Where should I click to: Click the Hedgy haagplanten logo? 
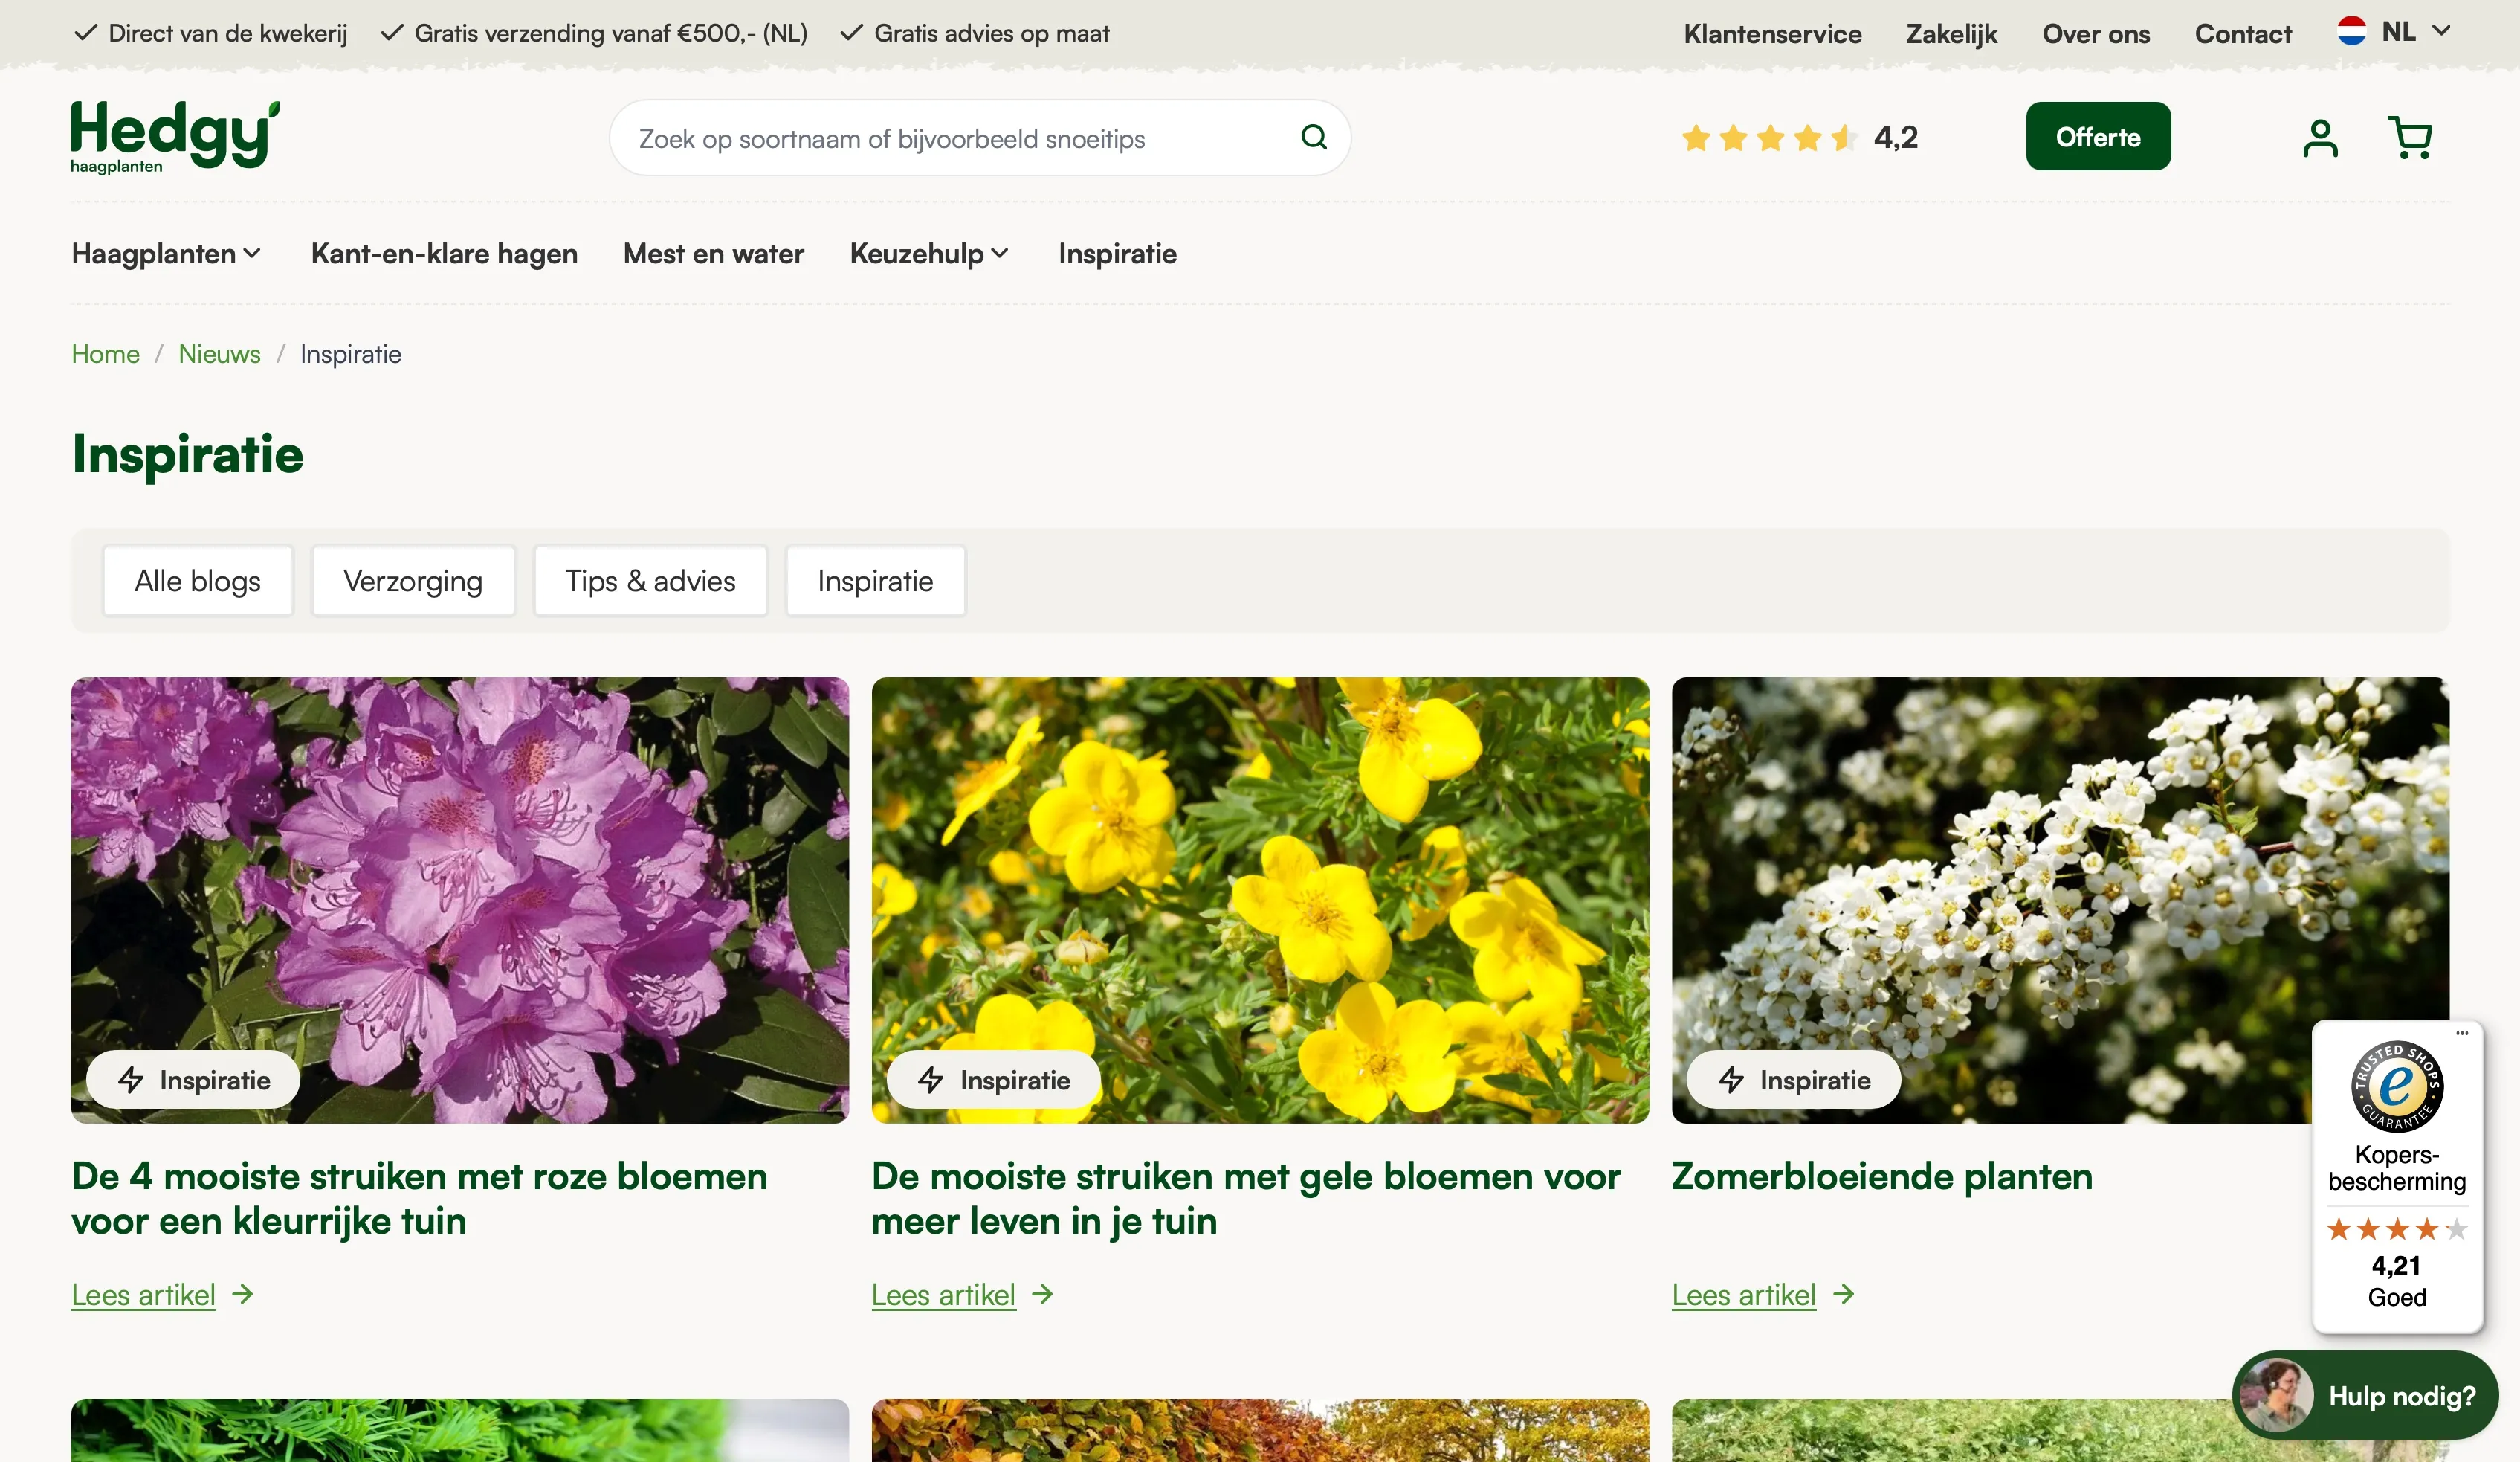coord(174,137)
